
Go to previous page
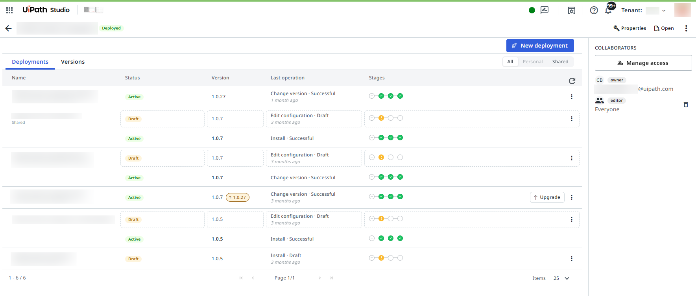(253, 278)
